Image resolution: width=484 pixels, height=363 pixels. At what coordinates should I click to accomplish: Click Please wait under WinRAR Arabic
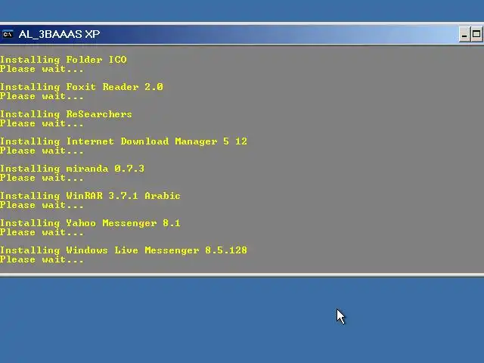42,205
